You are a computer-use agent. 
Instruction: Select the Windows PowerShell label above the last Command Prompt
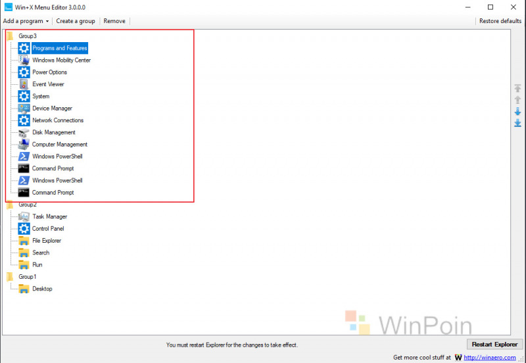[57, 180]
